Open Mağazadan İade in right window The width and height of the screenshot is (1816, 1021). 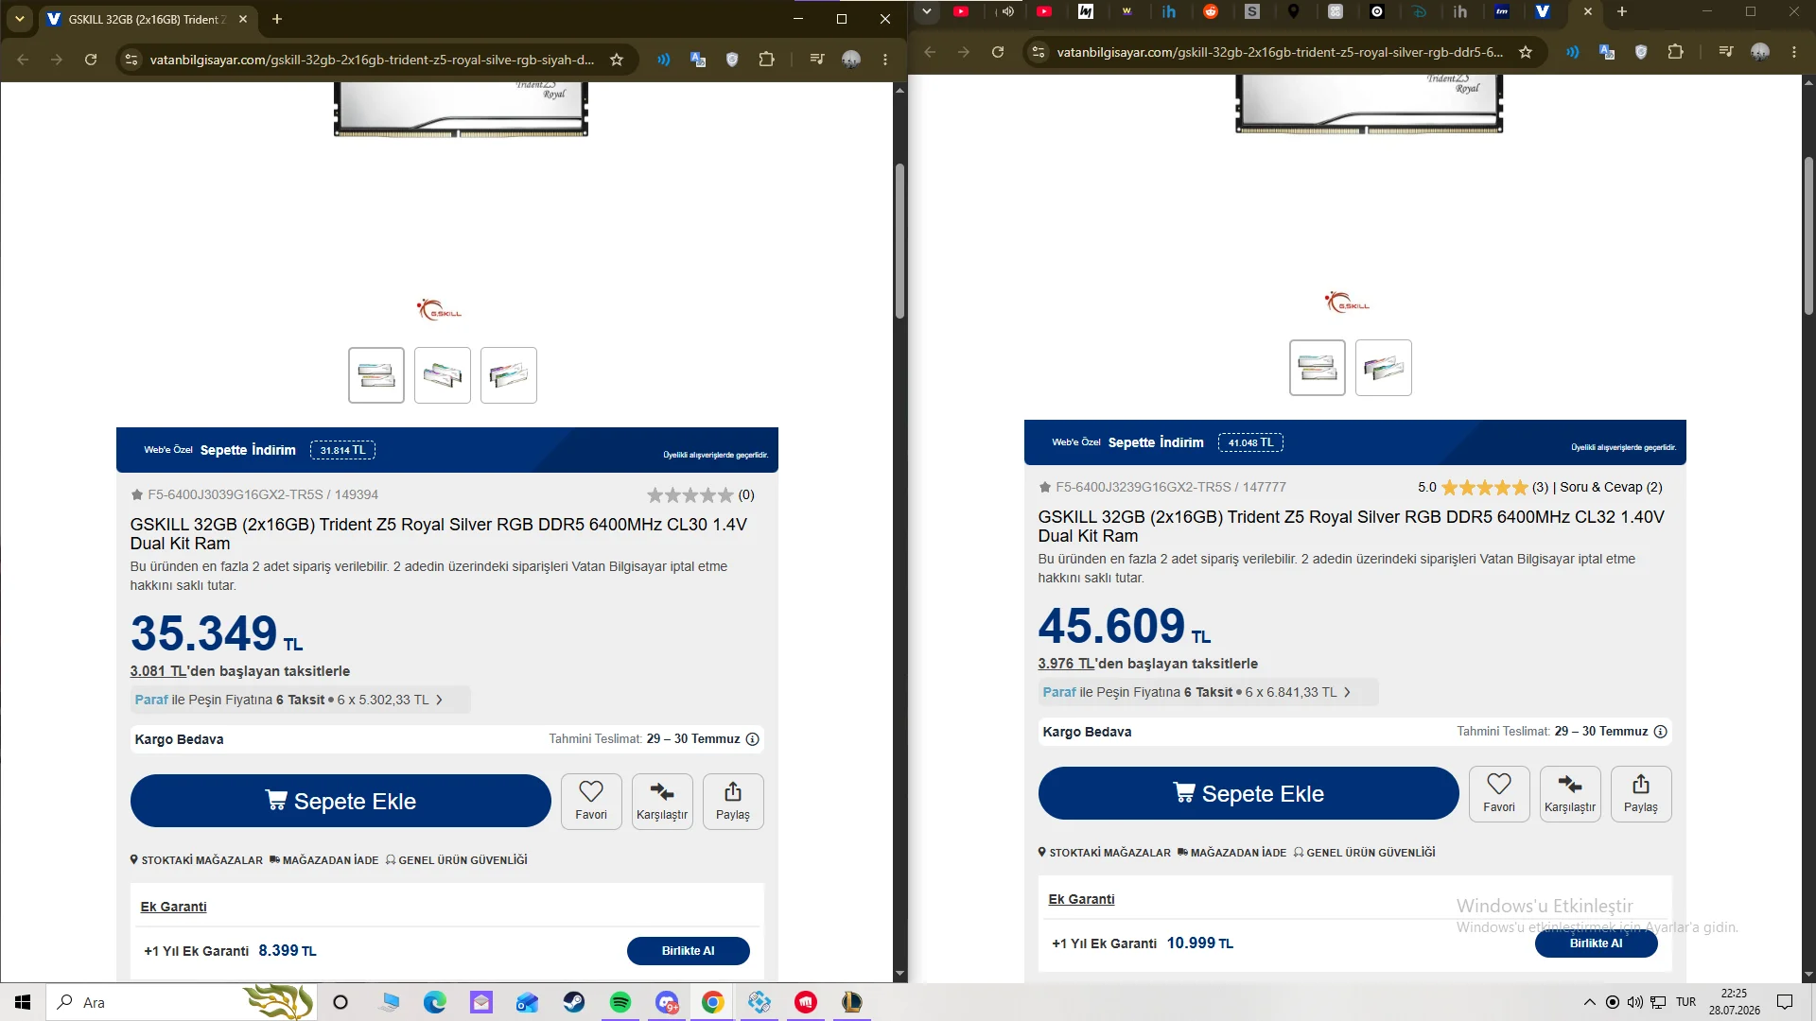[1232, 853]
